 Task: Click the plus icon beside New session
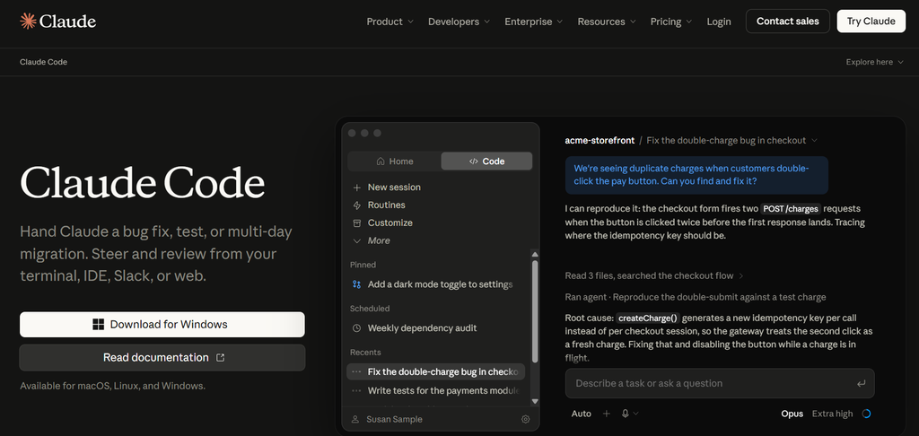356,187
